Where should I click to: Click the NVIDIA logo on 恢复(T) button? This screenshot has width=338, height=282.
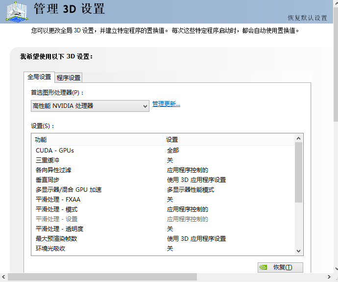point(263,267)
